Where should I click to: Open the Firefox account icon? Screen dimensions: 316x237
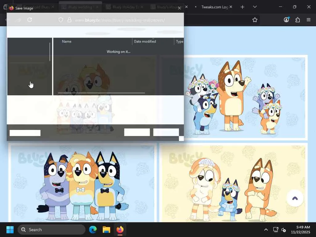(x=286, y=20)
